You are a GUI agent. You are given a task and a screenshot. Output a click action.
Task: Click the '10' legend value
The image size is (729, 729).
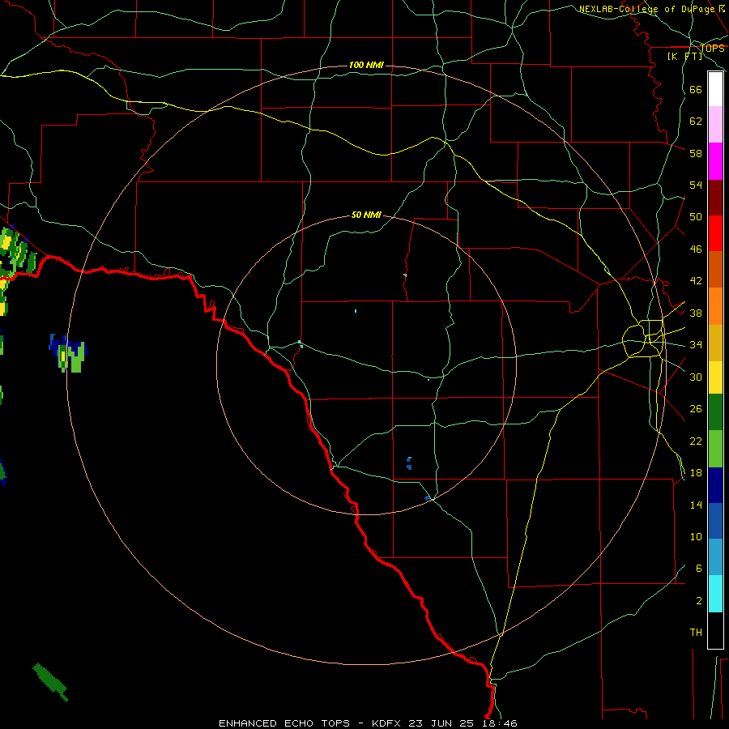696,537
